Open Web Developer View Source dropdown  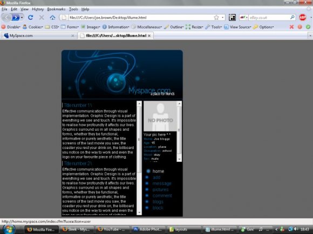pos(237,27)
